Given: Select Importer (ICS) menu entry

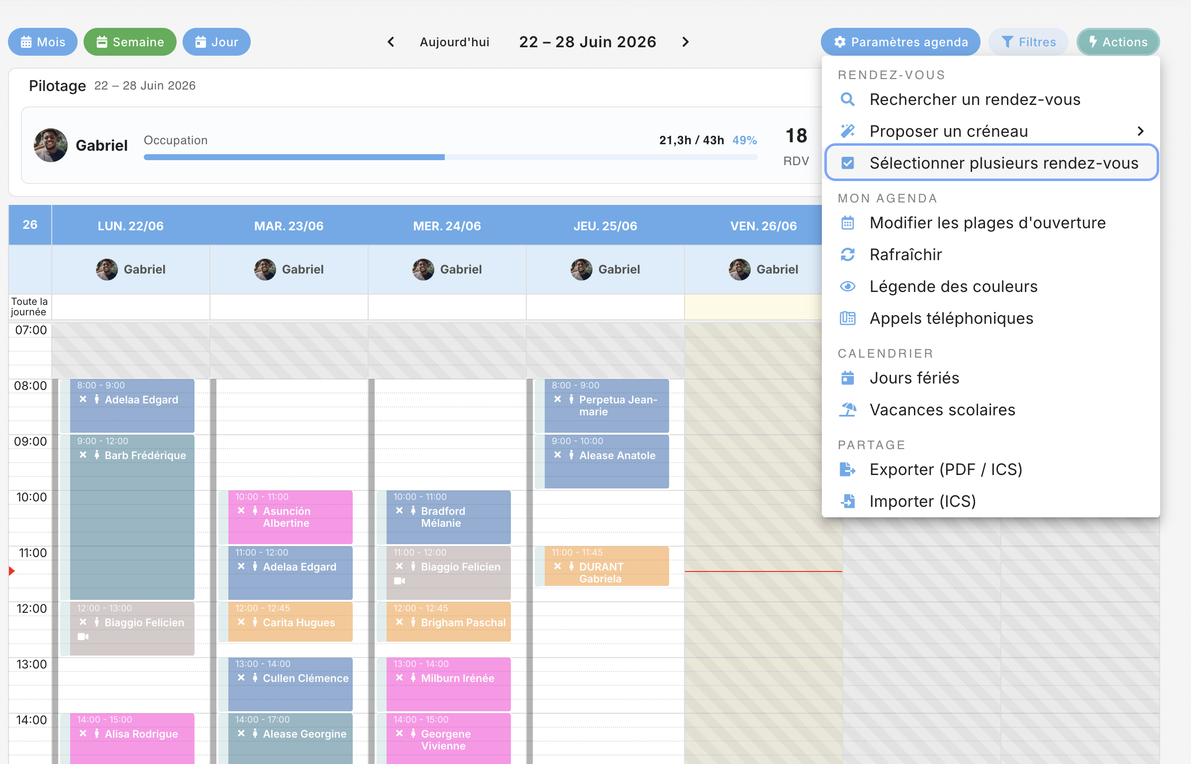Looking at the screenshot, I should point(991,501).
